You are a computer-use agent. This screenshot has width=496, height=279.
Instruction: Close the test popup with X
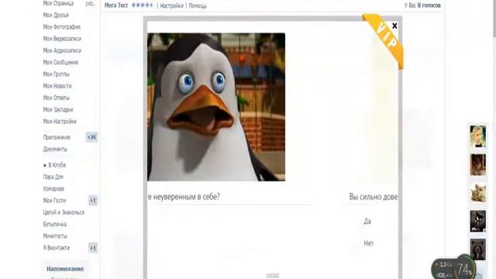pyautogui.click(x=394, y=26)
